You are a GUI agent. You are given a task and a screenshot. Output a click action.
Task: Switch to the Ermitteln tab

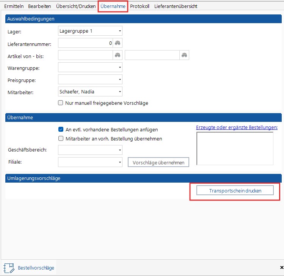pyautogui.click(x=14, y=6)
